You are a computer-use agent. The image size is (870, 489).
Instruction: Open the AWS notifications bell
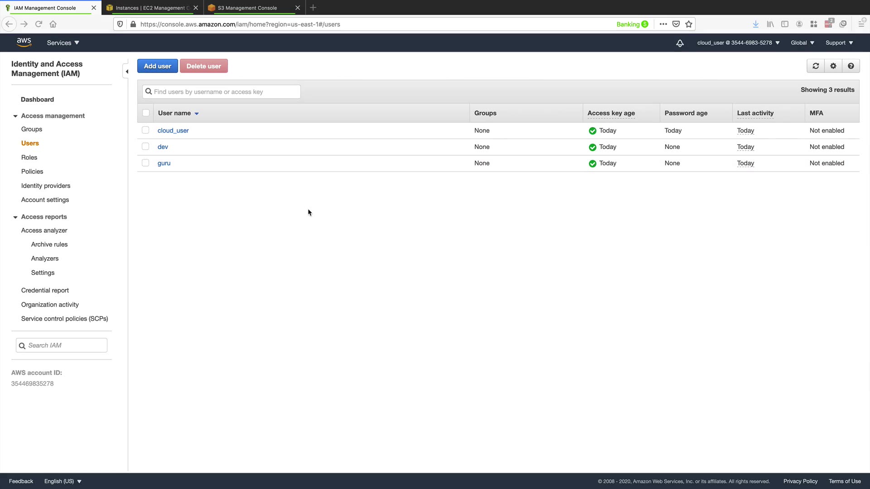pos(680,43)
